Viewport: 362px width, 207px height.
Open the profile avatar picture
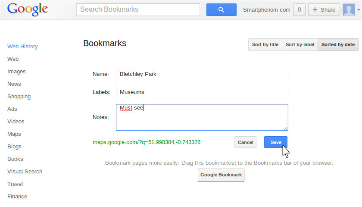coord(349,9)
